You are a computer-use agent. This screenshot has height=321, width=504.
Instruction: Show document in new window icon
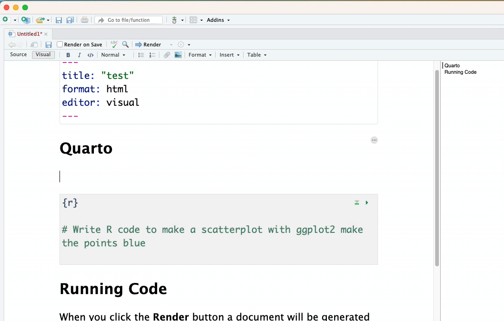pyautogui.click(x=34, y=45)
